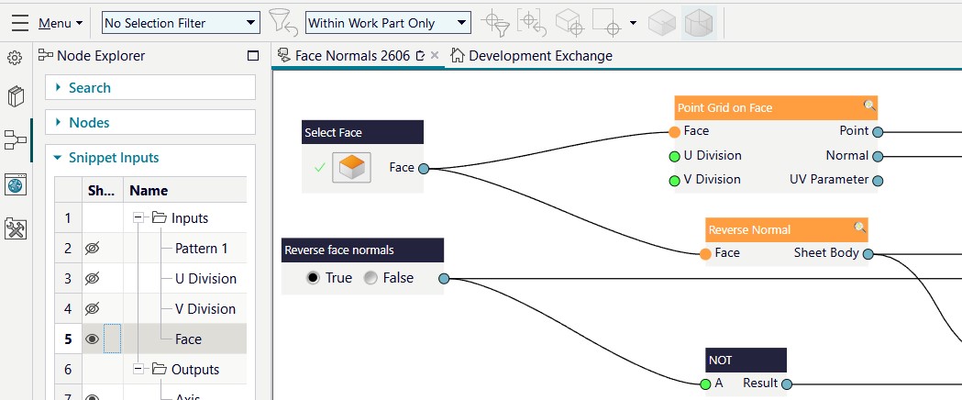Image resolution: width=962 pixels, height=400 pixels.
Task: Click the Point output port
Action: click(878, 132)
